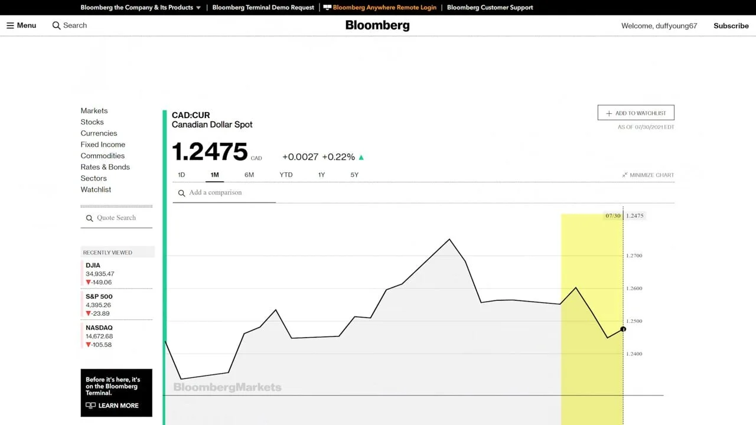The image size is (756, 425).
Task: Click the red down arrow under S&P 500
Action: pos(89,313)
